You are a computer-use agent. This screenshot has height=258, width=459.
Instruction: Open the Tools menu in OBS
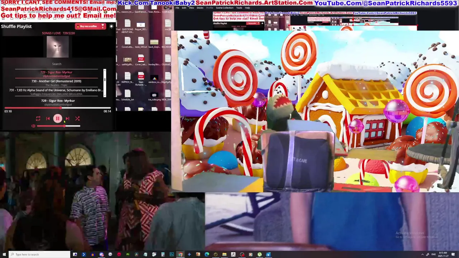[x=239, y=8]
